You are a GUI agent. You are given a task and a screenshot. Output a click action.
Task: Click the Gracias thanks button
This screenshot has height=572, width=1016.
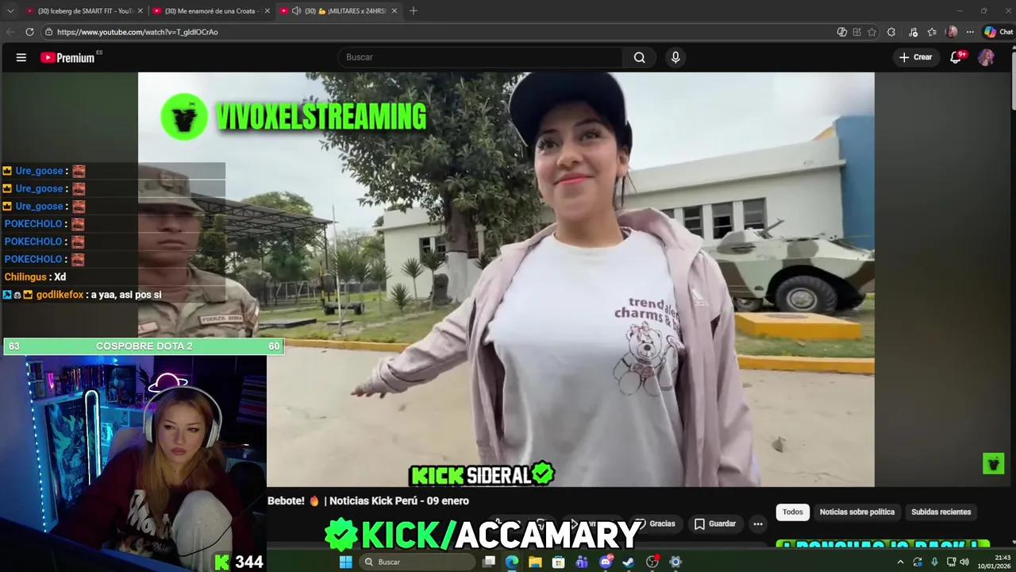tap(655, 524)
